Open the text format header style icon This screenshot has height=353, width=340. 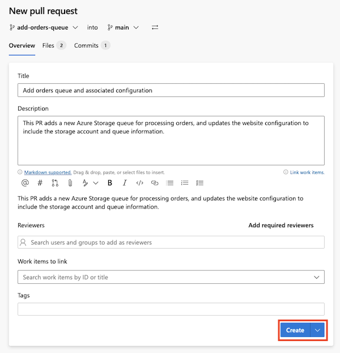(x=85, y=183)
